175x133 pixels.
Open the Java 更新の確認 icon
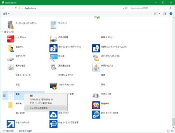pos(11,67)
